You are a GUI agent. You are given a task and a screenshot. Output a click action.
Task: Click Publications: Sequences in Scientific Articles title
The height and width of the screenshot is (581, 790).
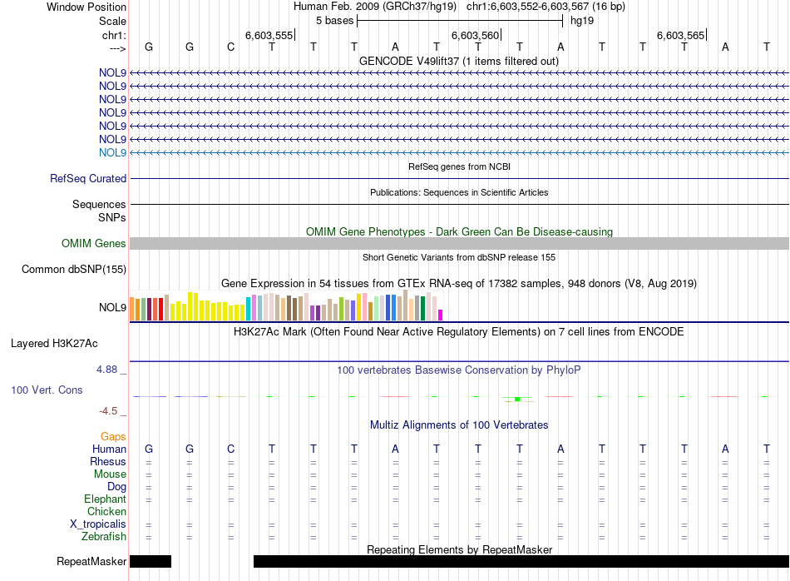[x=459, y=192]
